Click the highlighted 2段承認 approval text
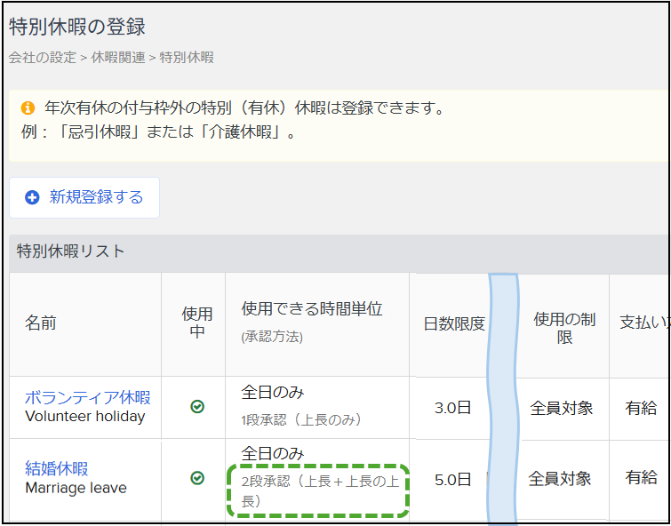 (318, 490)
